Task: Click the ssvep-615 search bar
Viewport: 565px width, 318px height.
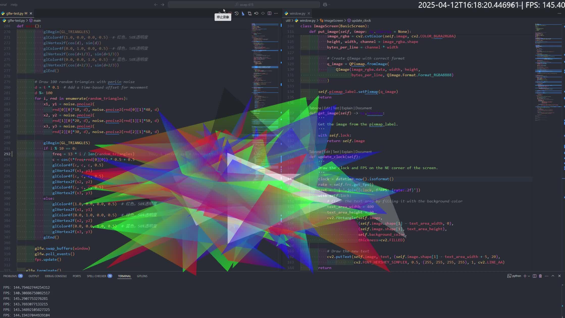Action: [244, 4]
